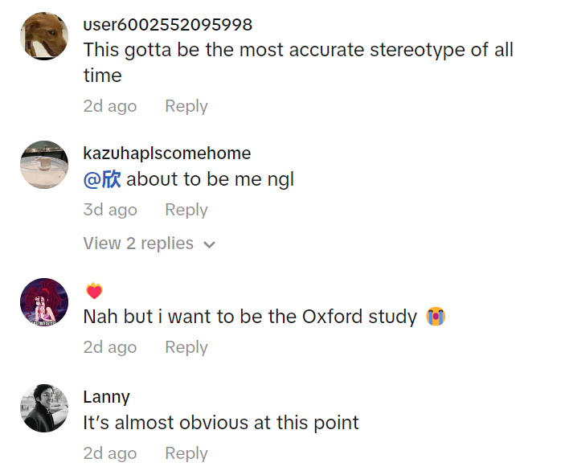Open the kazuhaplscomehome username link
Viewport: 561px width, 475px height.
[x=166, y=153]
